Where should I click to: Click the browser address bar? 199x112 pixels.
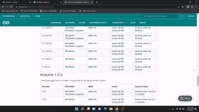[95, 7]
